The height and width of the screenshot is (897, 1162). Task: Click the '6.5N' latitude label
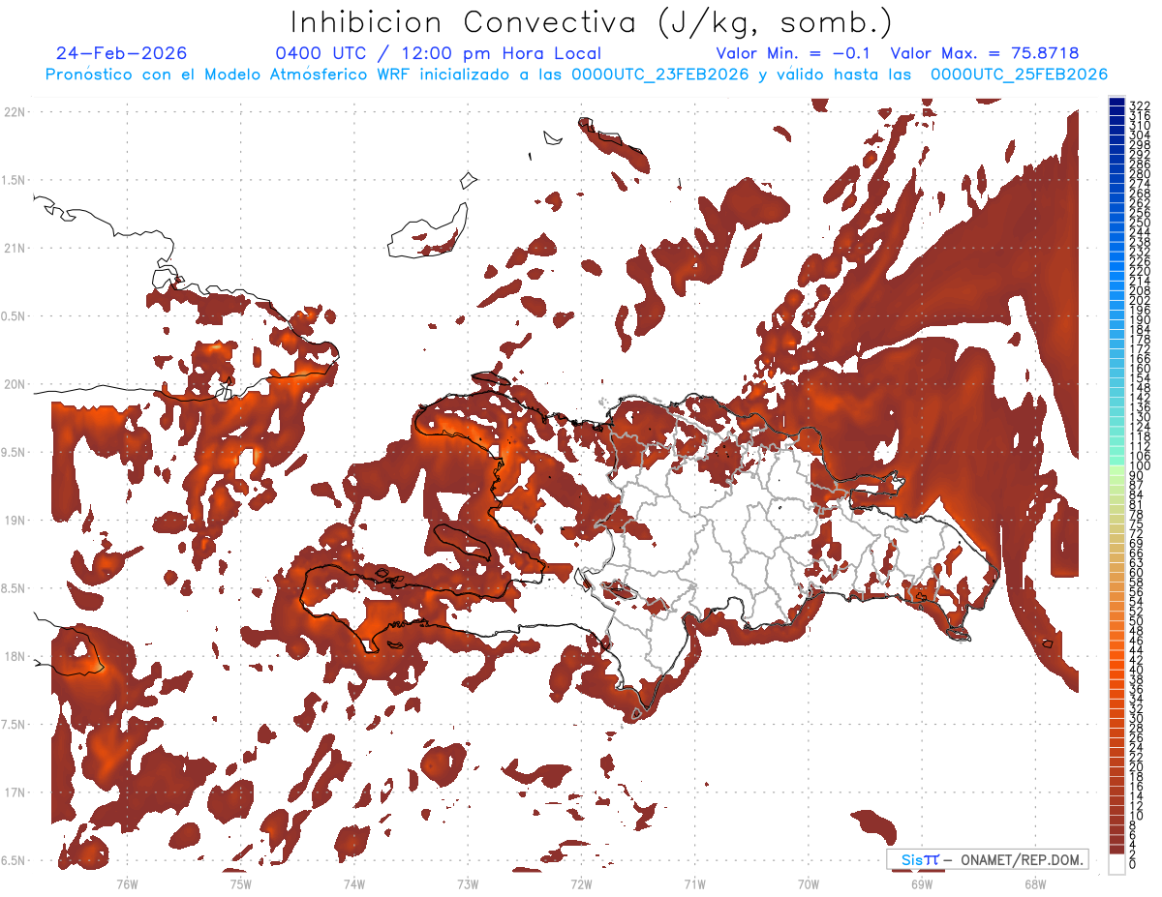coord(14,860)
